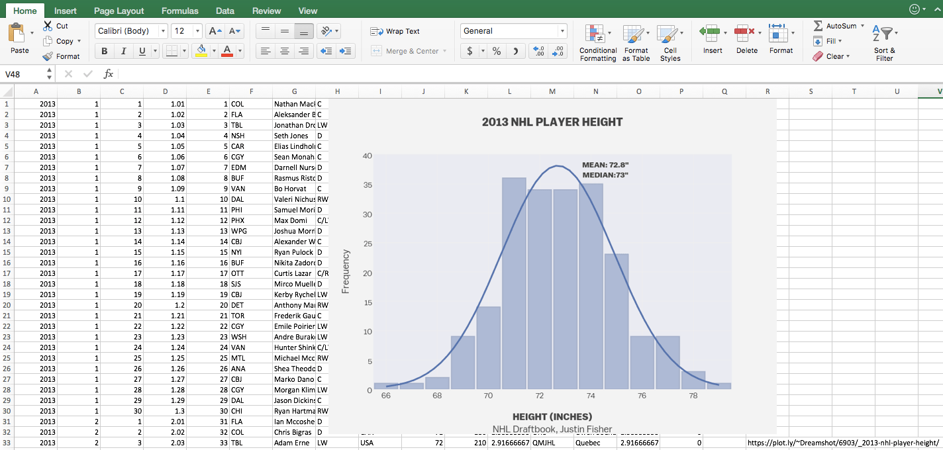This screenshot has width=943, height=450.
Task: Open the font name dropdown
Action: 163,31
